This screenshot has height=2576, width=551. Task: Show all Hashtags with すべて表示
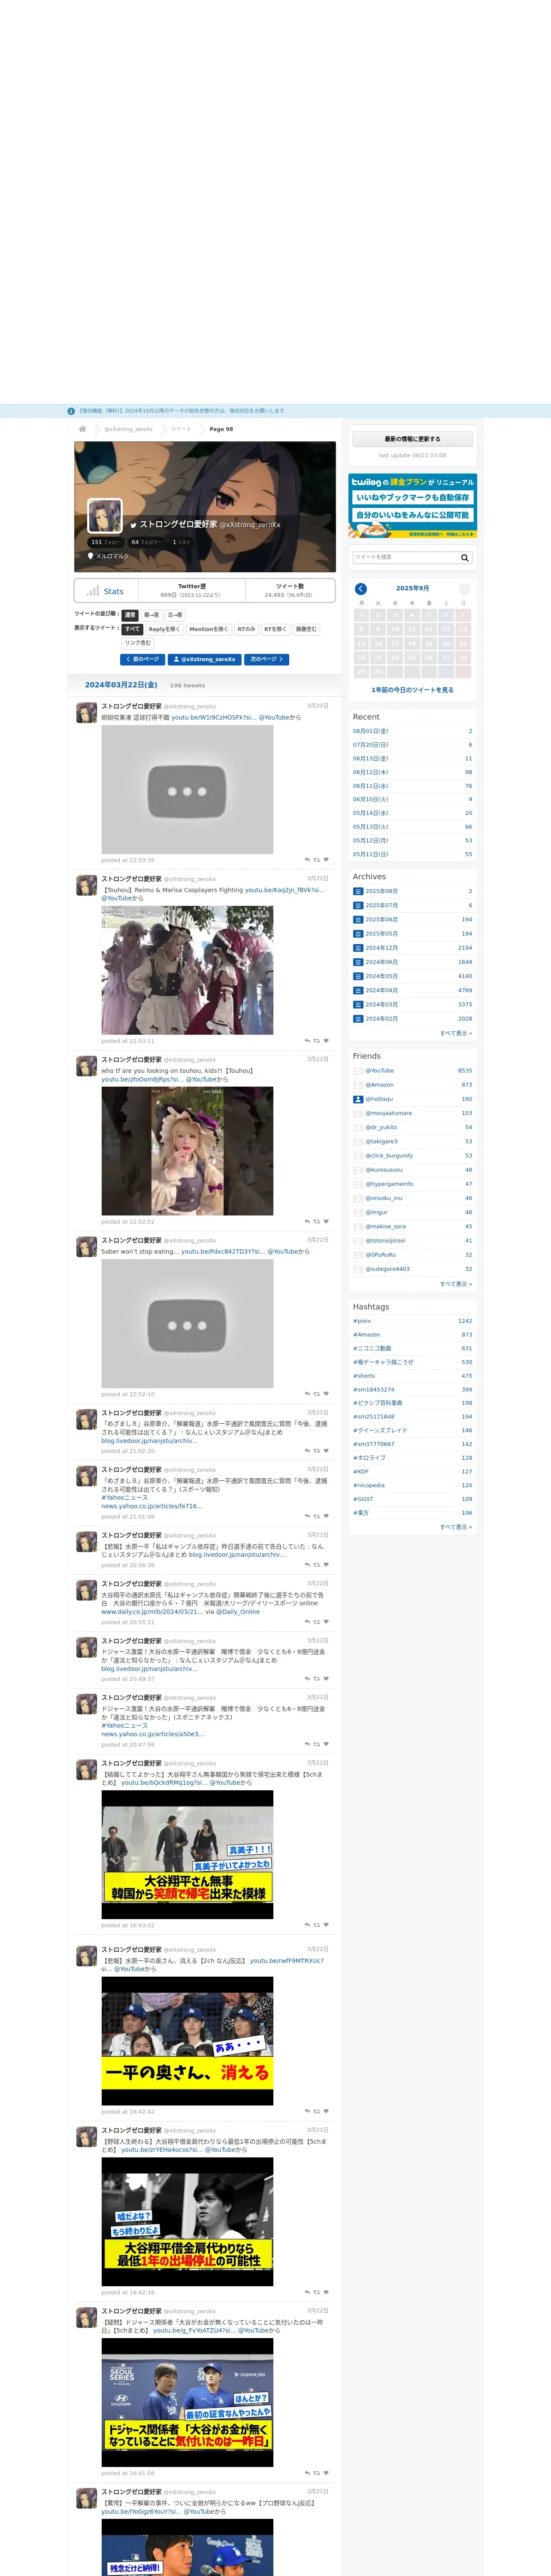pos(456,1527)
